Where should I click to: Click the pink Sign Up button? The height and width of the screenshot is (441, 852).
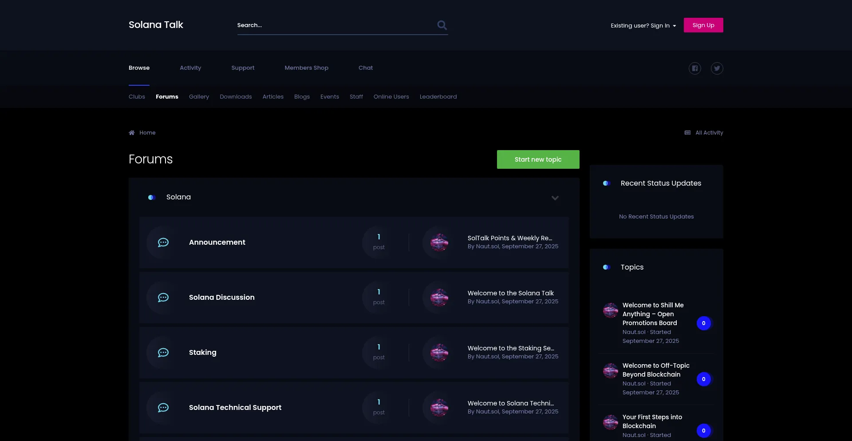point(703,25)
